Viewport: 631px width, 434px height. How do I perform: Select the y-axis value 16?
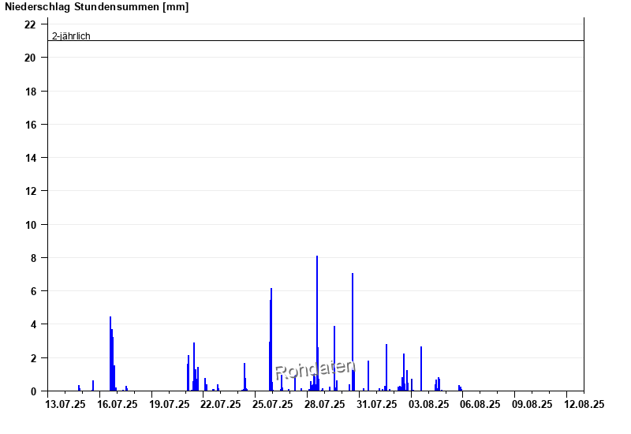(x=31, y=125)
